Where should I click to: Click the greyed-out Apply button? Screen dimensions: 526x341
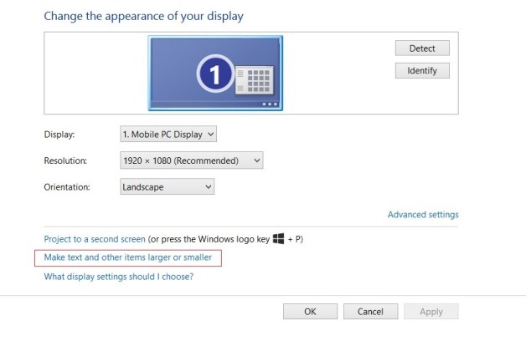coord(431,312)
